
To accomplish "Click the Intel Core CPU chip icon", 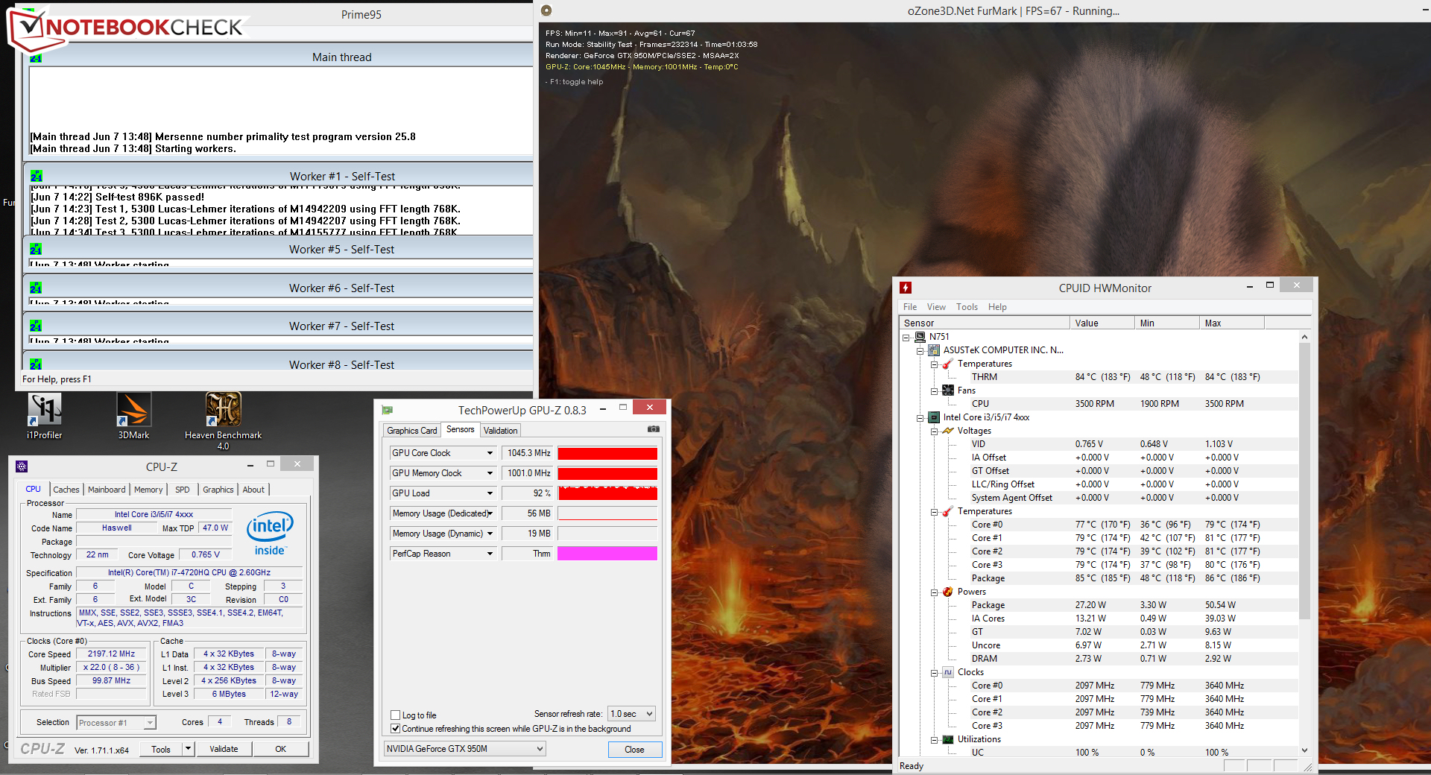I will [934, 417].
